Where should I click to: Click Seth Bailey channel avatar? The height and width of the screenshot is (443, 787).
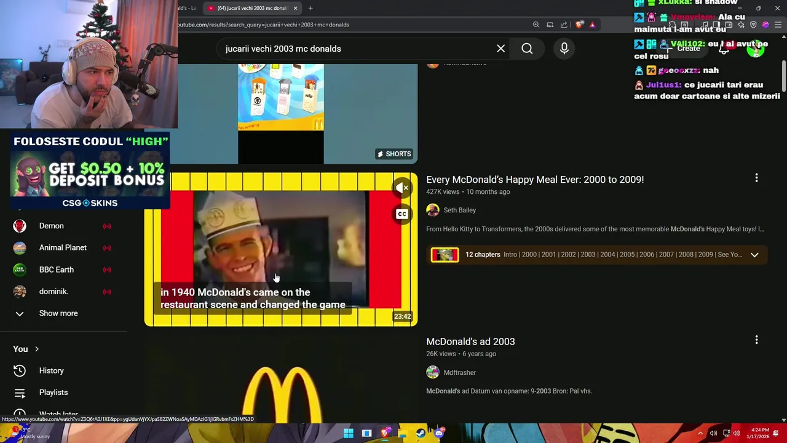(x=433, y=210)
